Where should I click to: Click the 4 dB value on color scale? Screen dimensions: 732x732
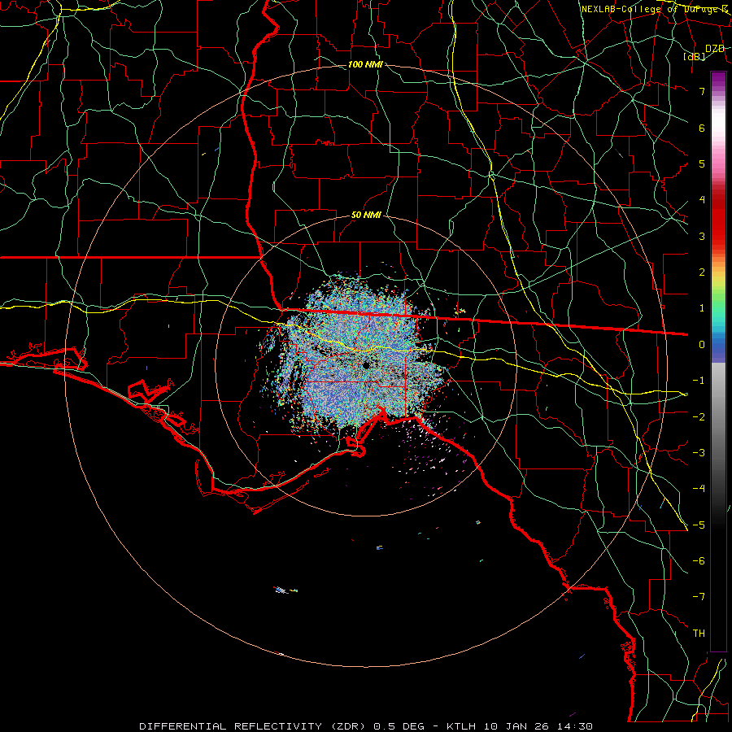click(702, 200)
